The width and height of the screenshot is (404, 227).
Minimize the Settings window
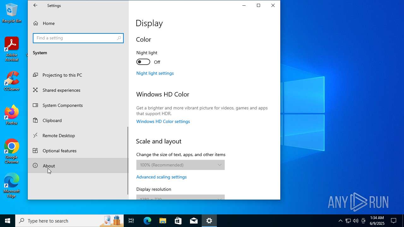(x=244, y=5)
